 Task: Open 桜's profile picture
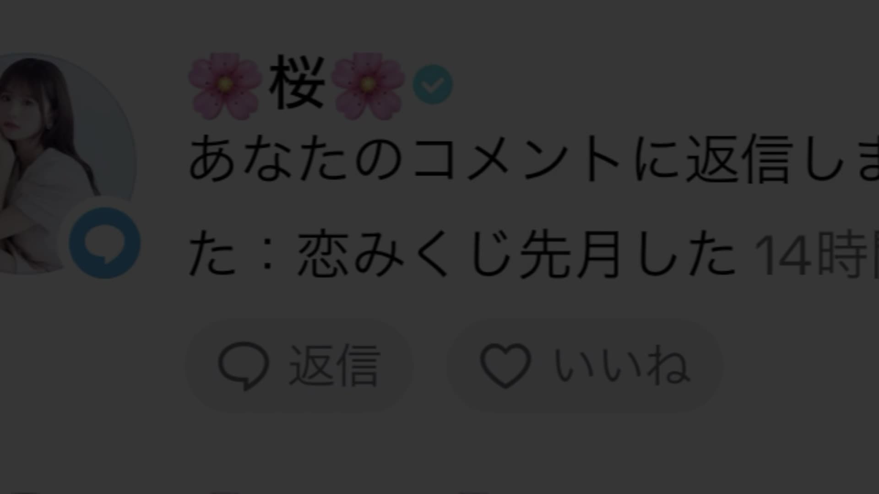(63, 163)
